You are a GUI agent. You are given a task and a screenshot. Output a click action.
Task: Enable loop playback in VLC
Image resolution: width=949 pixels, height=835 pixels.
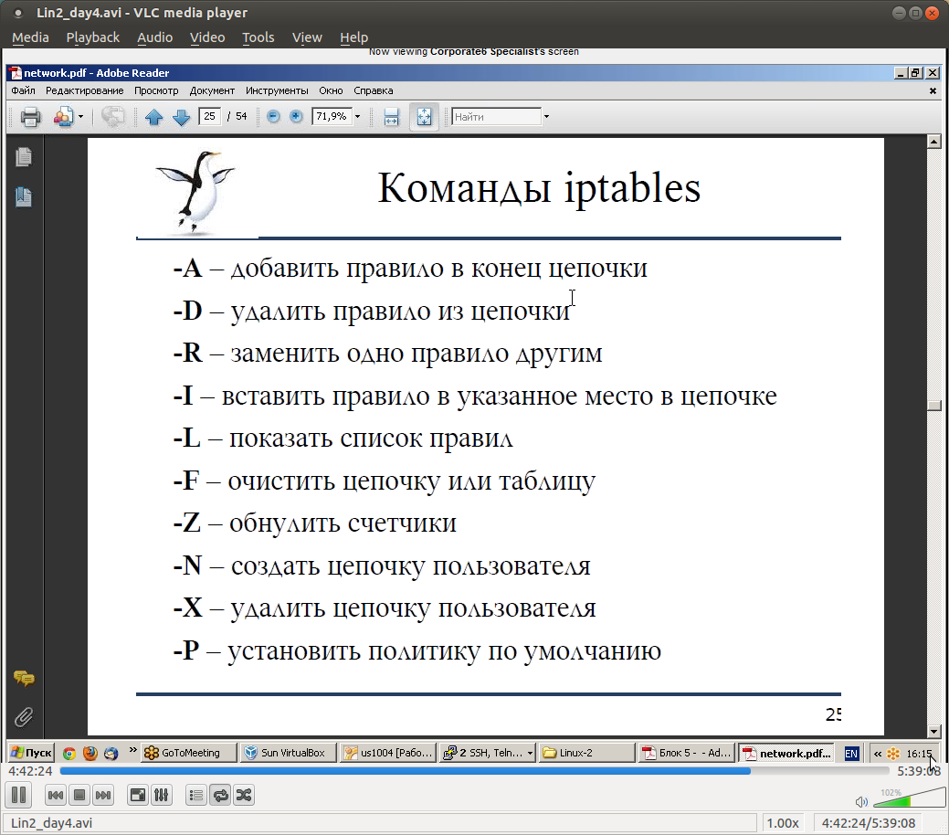pyautogui.click(x=220, y=795)
